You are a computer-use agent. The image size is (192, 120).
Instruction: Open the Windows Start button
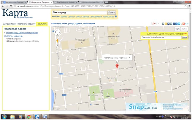[4, 117]
